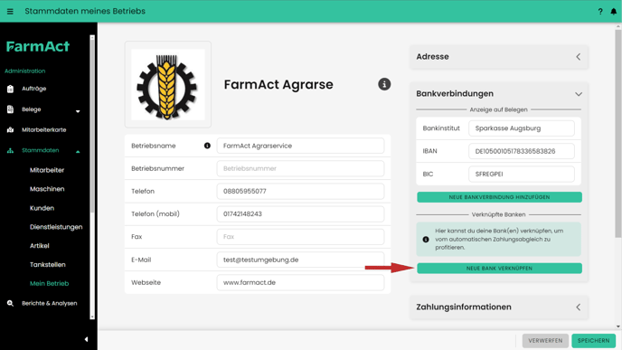The image size is (622, 350).
Task: Click info icon next to FarmAct Agrarse heading
Action: [384, 84]
